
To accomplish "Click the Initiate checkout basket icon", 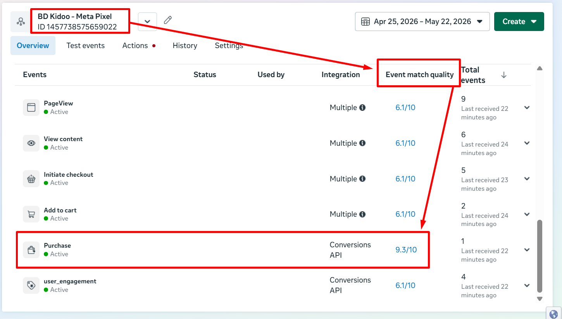I will pyautogui.click(x=31, y=179).
